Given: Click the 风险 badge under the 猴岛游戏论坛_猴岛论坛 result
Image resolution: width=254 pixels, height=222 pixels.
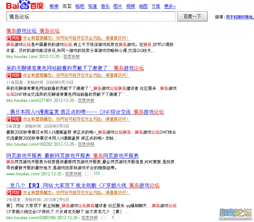Looking at the screenshot, I should pos(14,38).
